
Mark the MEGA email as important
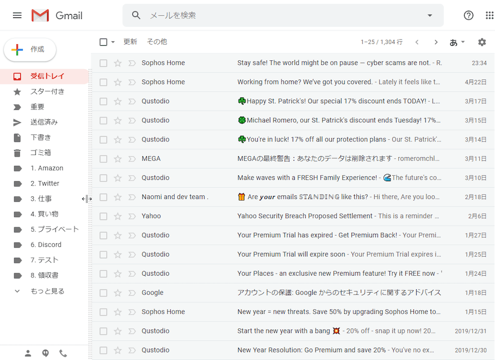(132, 159)
